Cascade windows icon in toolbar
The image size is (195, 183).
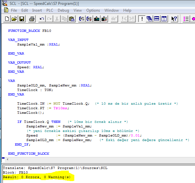pos(149,19)
